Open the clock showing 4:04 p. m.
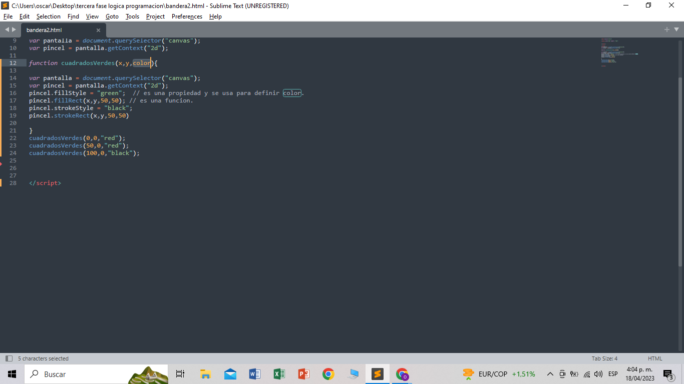The width and height of the screenshot is (684, 384). pos(640,374)
